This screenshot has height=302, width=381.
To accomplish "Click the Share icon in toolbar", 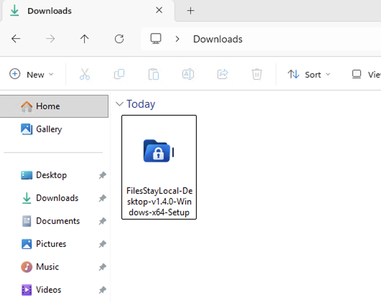I will (222, 74).
